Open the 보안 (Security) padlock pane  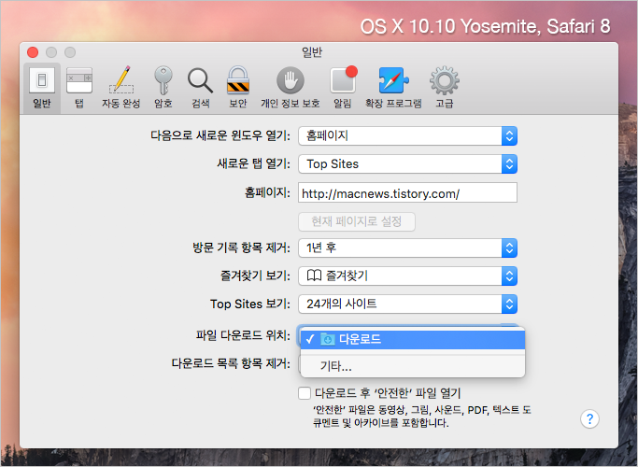coord(237,89)
